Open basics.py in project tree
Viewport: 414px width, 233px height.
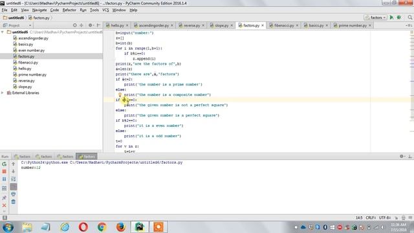coord(26,44)
